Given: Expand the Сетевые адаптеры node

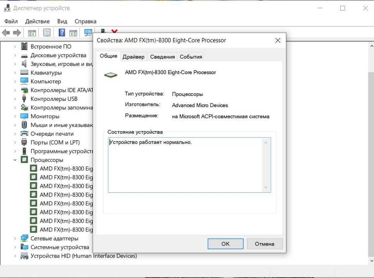Looking at the screenshot, I should (15, 238).
